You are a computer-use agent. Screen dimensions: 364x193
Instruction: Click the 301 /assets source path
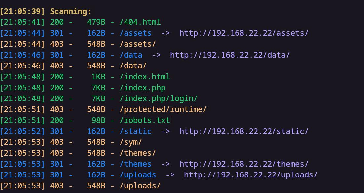click(135, 33)
